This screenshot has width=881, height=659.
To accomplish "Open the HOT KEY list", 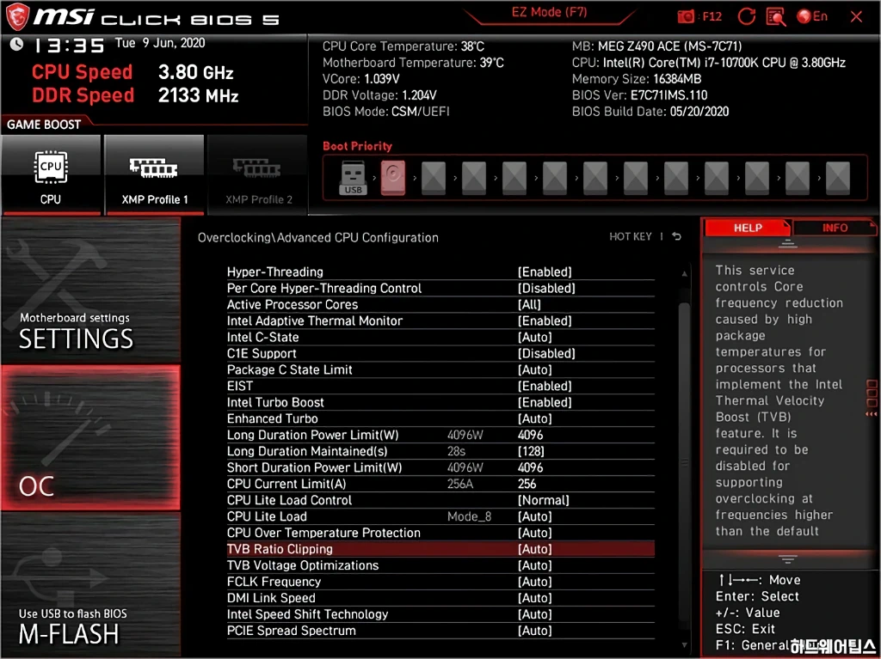I will click(631, 237).
